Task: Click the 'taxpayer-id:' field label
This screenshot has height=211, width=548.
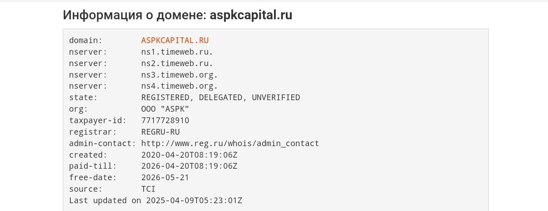Action: (x=98, y=121)
